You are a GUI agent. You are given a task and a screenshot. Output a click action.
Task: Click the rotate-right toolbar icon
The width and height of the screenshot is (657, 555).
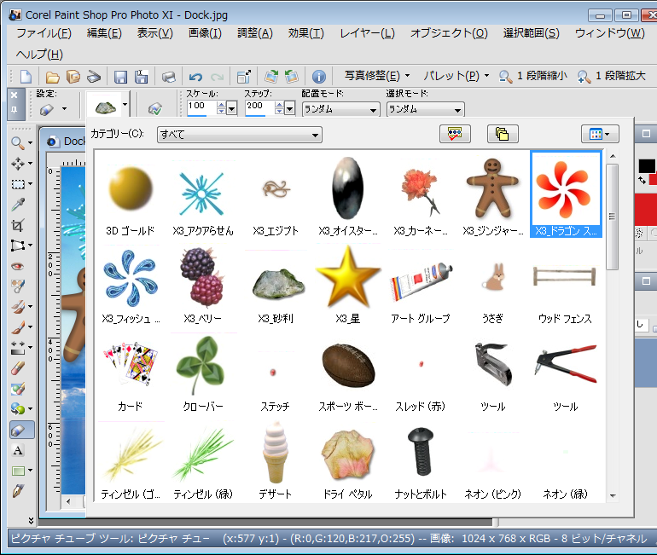[271, 77]
